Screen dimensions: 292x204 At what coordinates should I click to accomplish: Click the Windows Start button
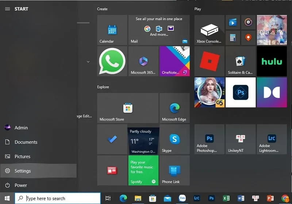click(7, 198)
